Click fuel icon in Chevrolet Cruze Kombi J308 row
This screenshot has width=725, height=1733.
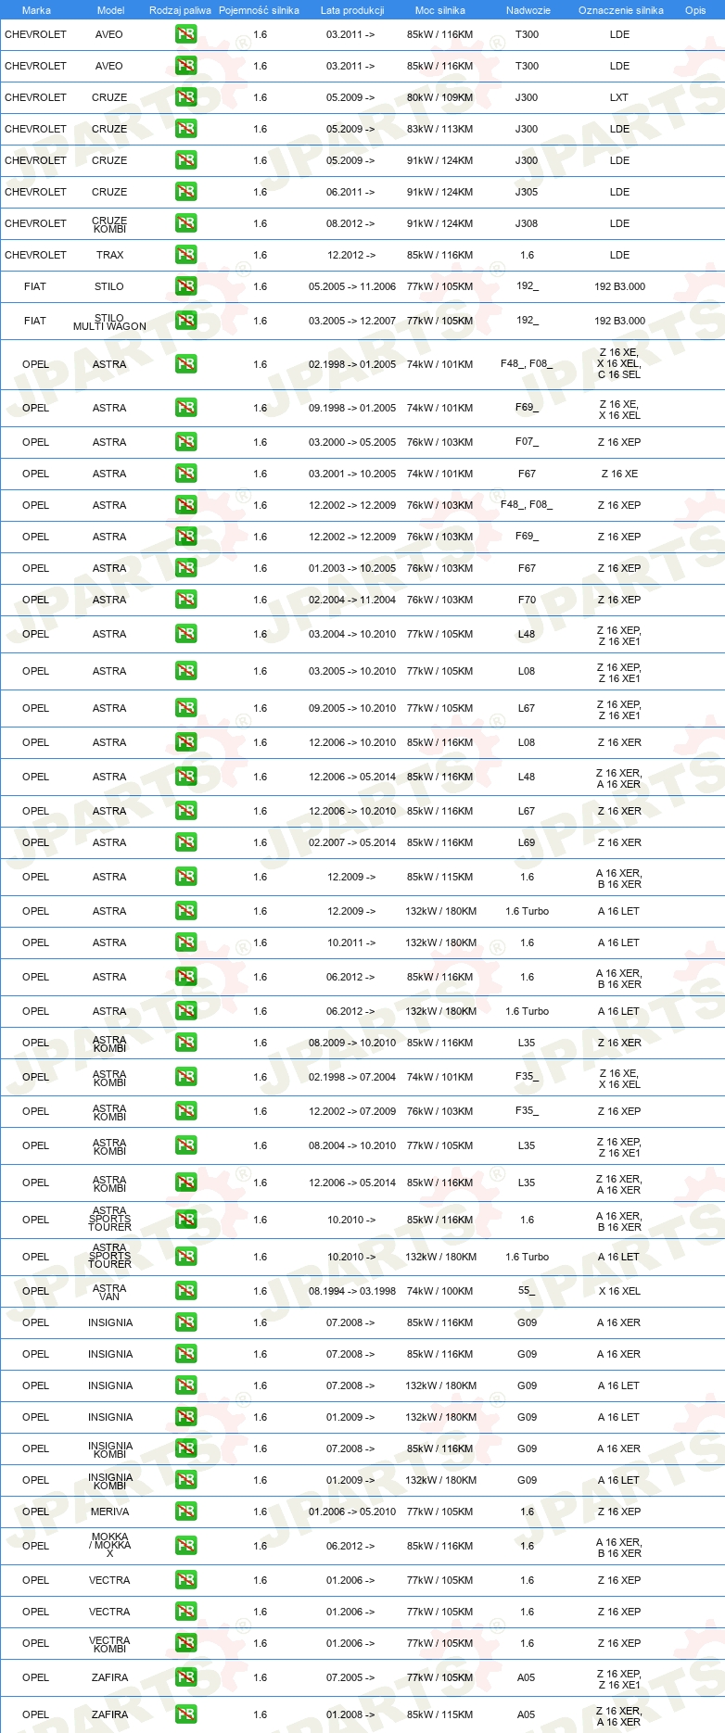coord(185,223)
